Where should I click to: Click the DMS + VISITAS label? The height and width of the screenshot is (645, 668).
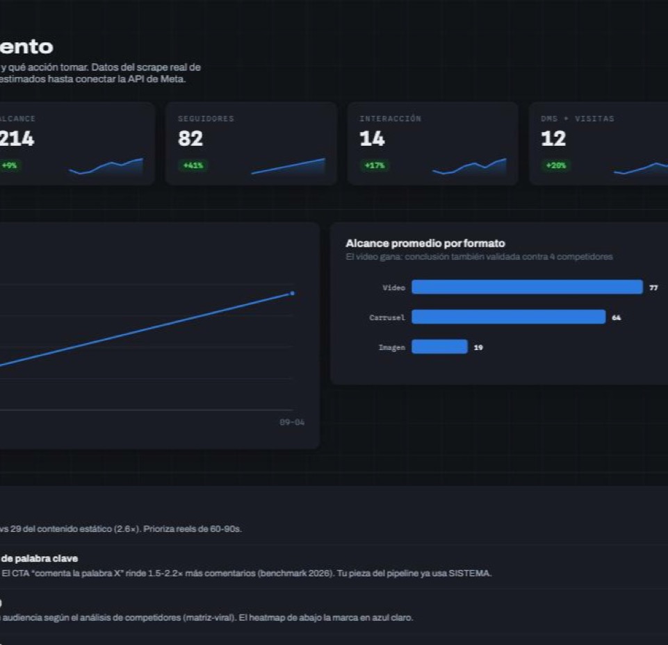tap(578, 119)
